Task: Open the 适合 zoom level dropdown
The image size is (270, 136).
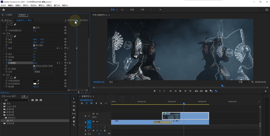Action: tap(114, 82)
